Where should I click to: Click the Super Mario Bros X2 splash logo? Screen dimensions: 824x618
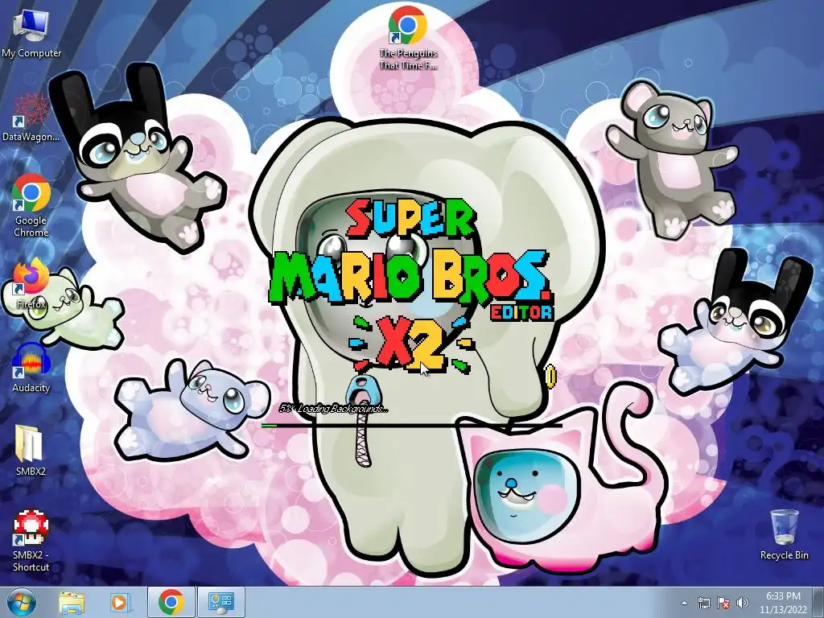(x=411, y=286)
